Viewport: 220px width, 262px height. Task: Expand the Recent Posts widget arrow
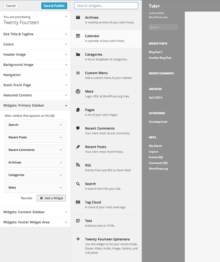tap(61, 137)
